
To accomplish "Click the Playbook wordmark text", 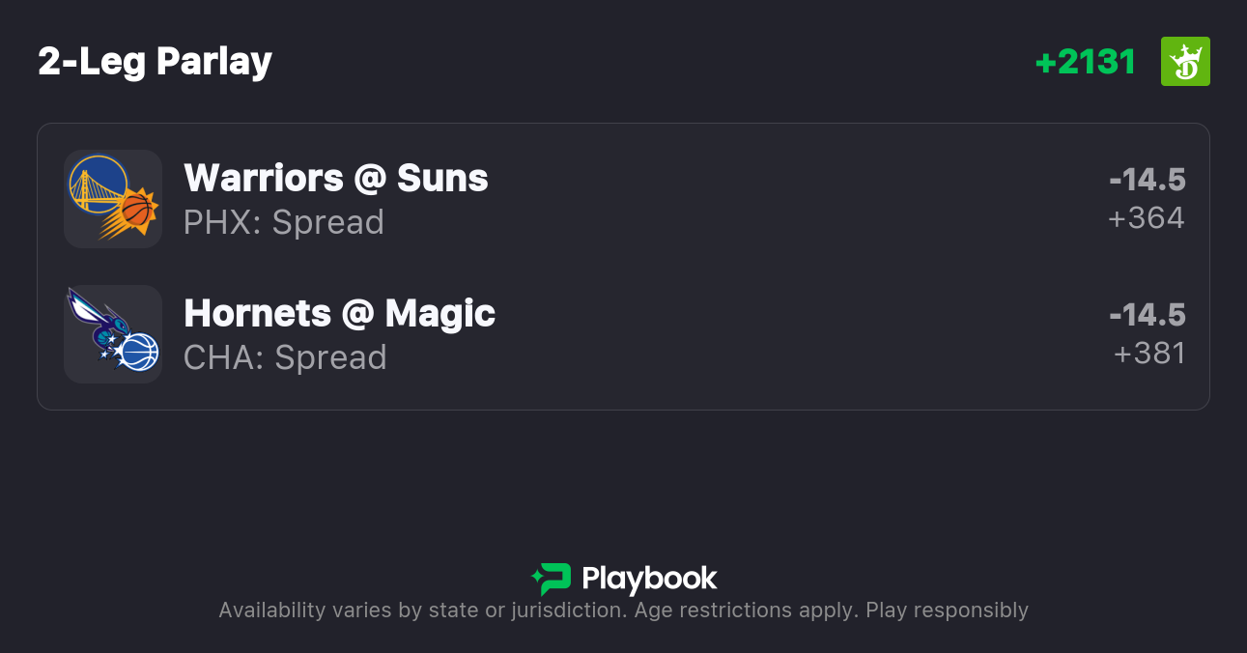I will pyautogui.click(x=649, y=579).
